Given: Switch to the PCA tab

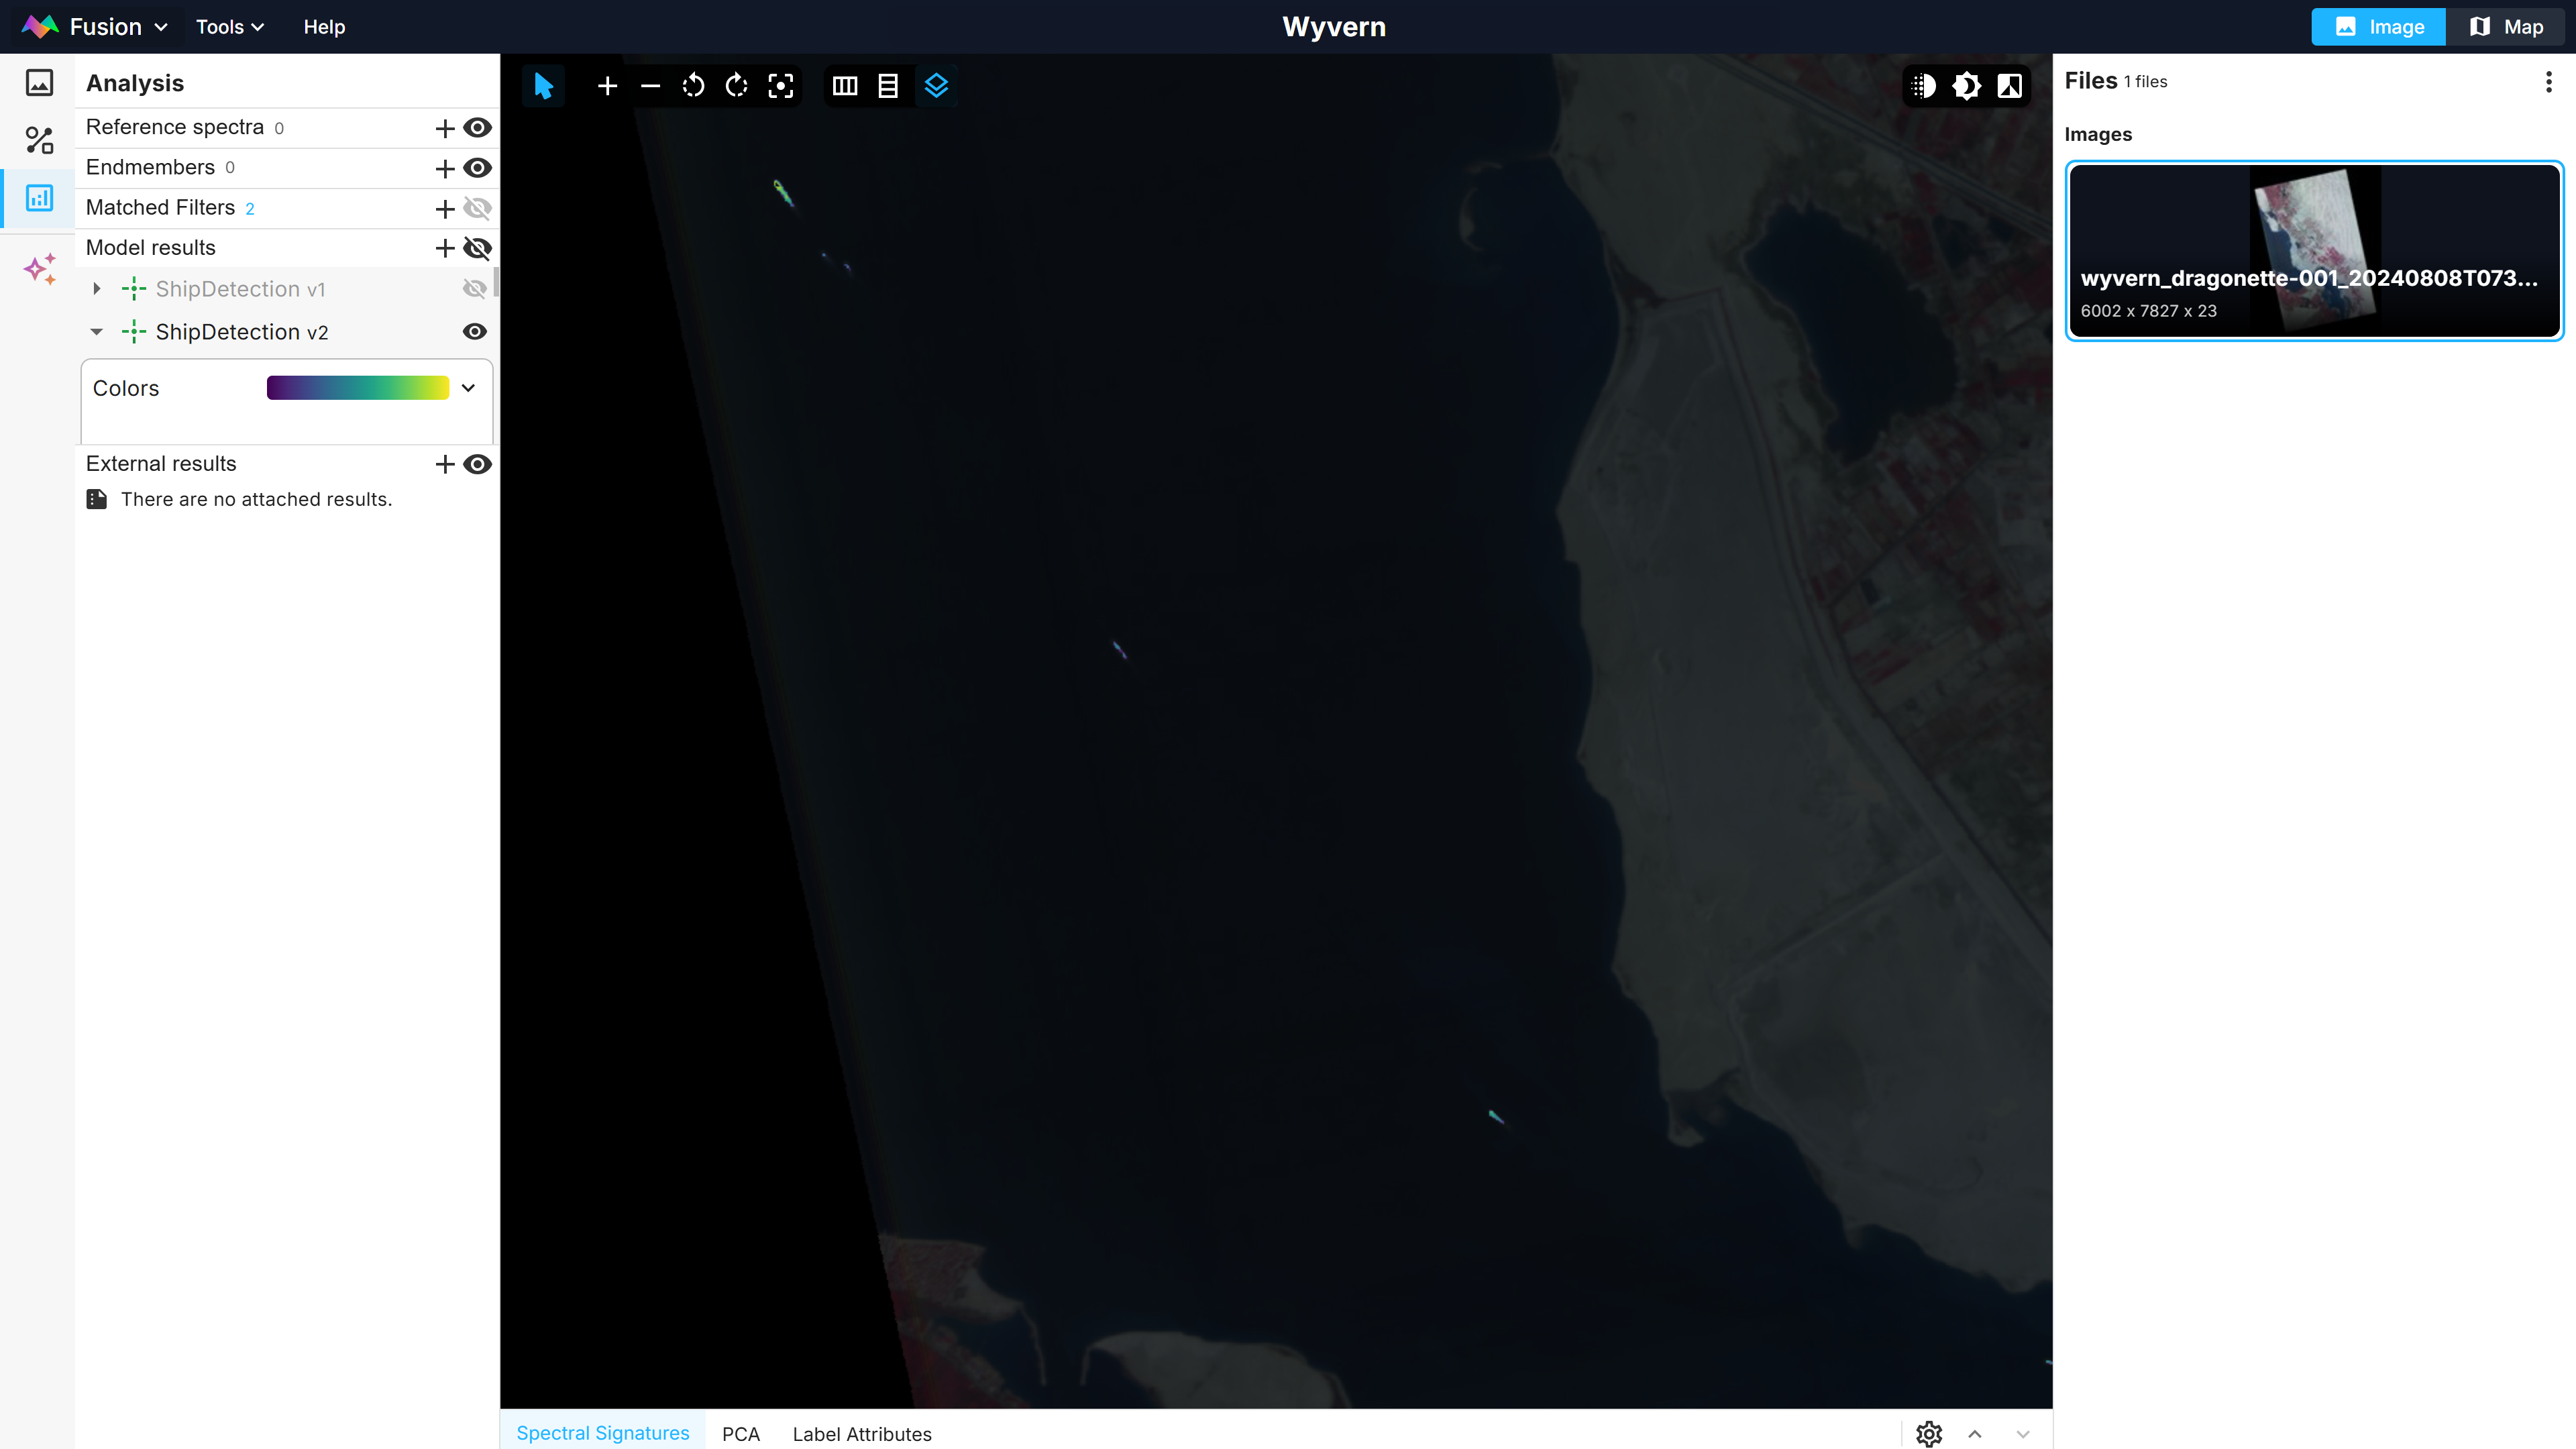Looking at the screenshot, I should 740,1434.
